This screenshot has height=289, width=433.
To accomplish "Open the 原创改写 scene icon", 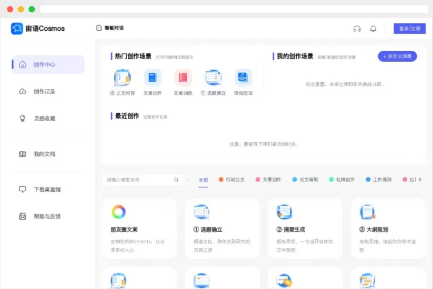I will point(243,78).
